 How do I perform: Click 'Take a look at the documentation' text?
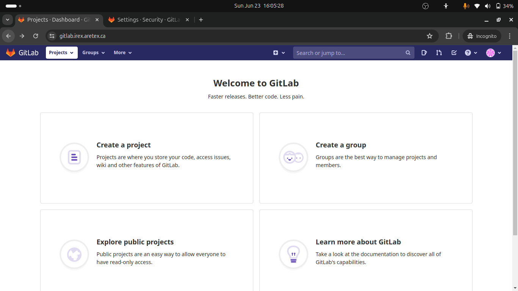click(378, 258)
